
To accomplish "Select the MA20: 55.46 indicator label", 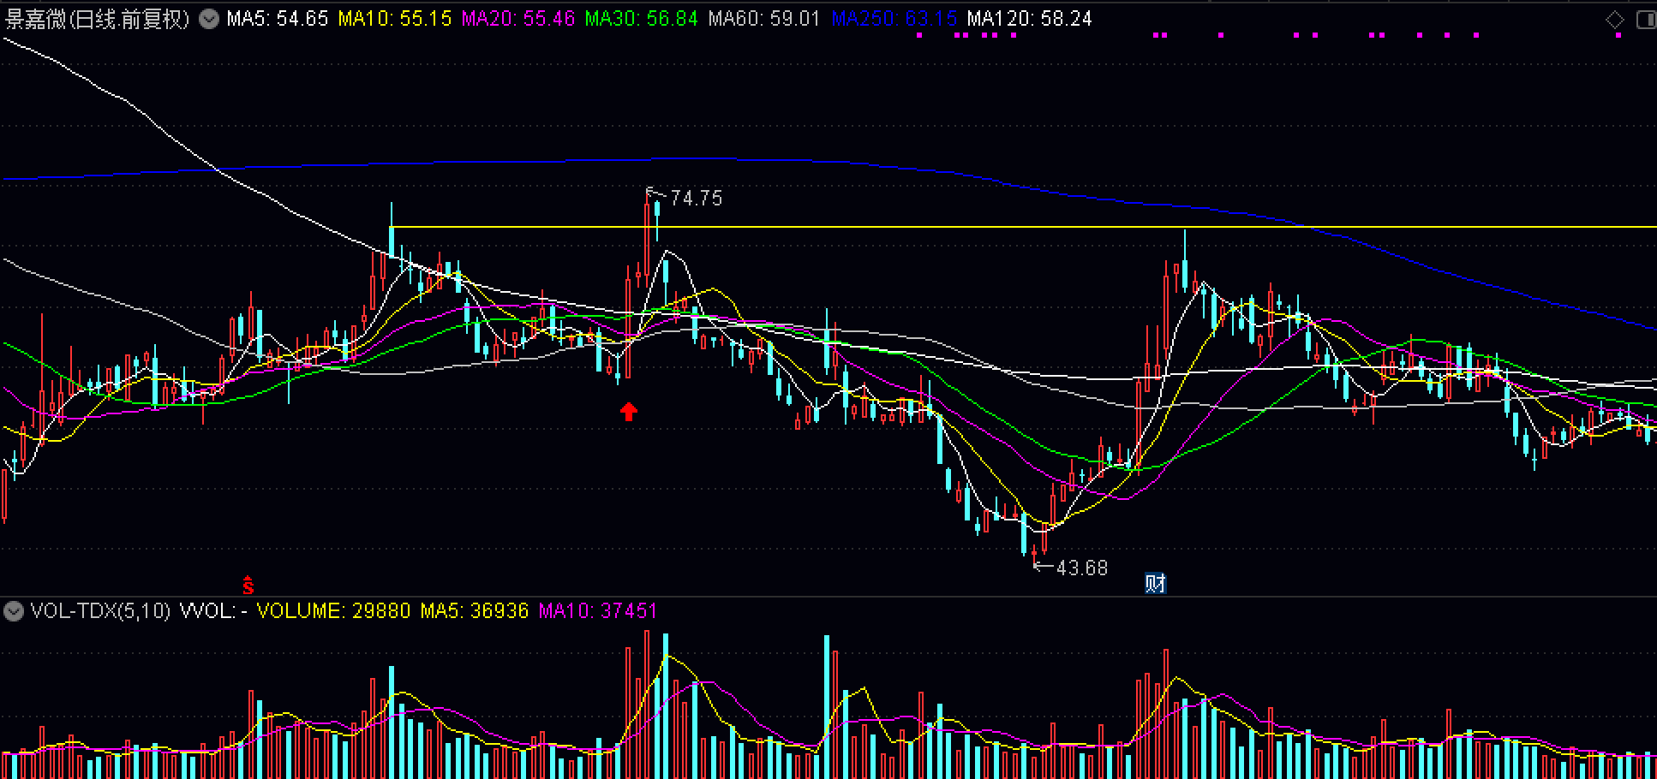I will pyautogui.click(x=517, y=19).
